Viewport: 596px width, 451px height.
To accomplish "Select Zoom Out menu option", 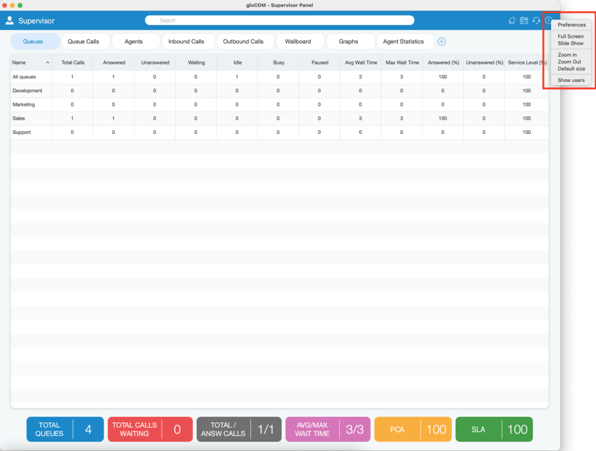I will click(x=569, y=62).
